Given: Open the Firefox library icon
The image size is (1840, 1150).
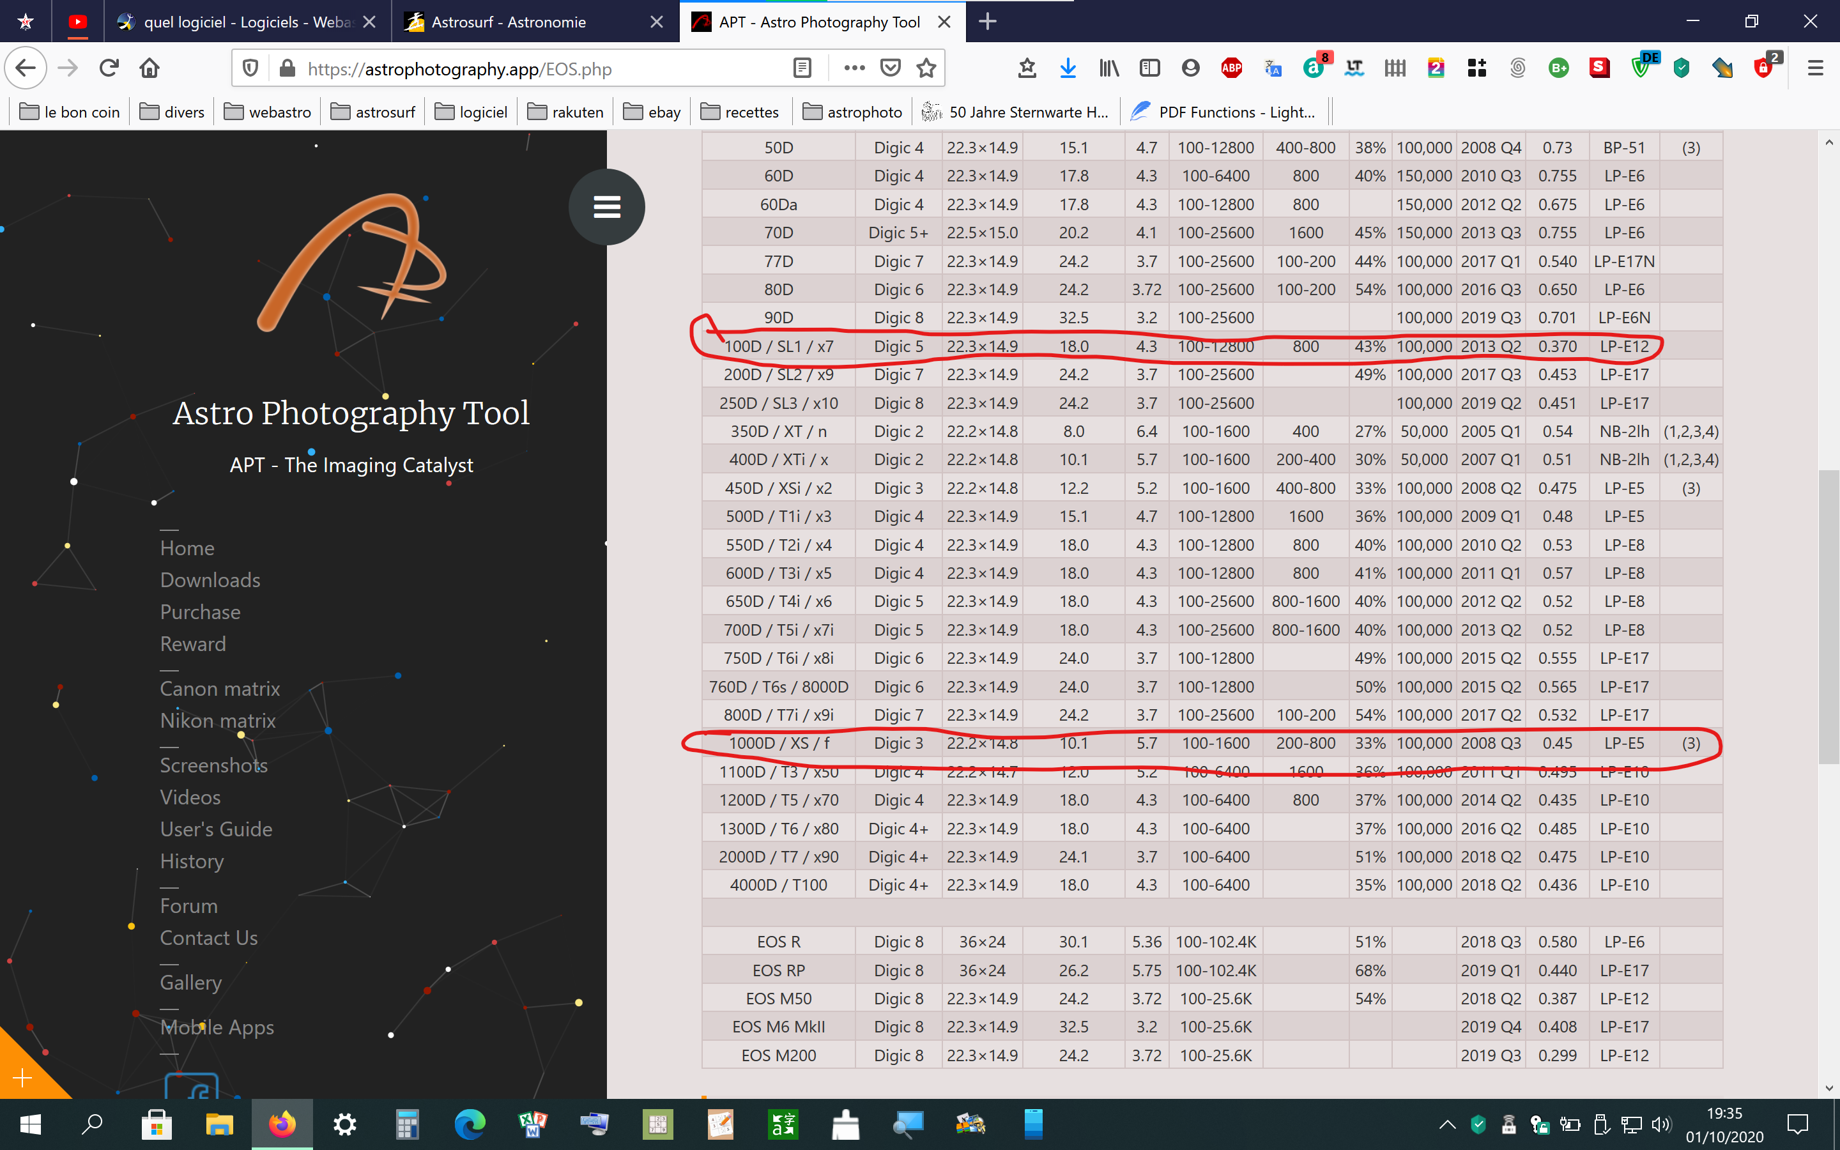Looking at the screenshot, I should (1108, 68).
